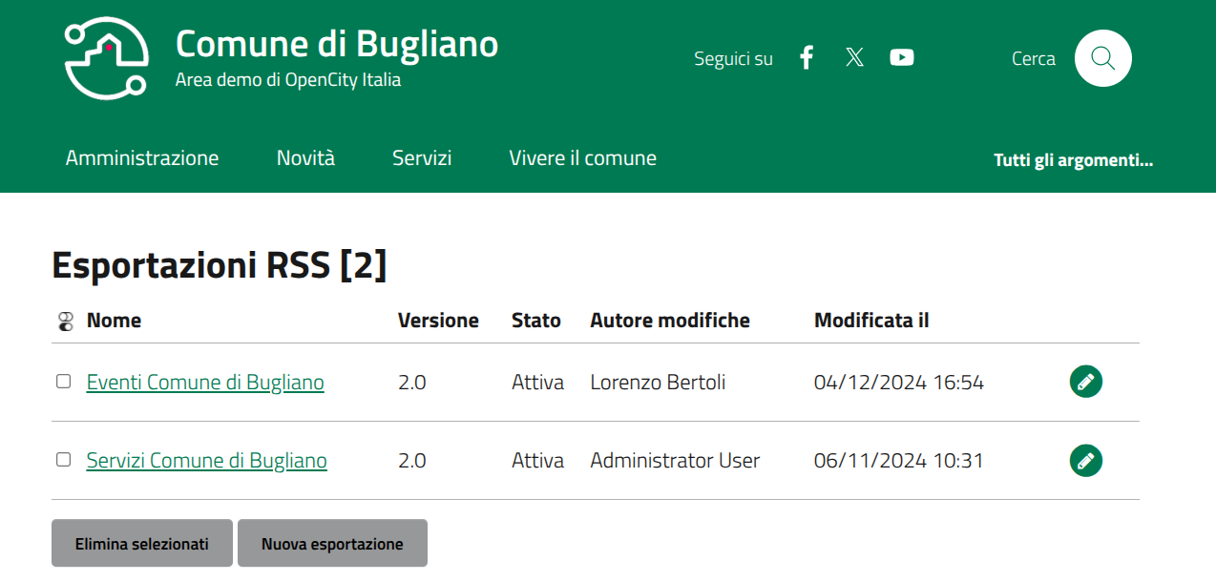Open the Amministrazione menu
This screenshot has height=582, width=1216.
pos(142,158)
